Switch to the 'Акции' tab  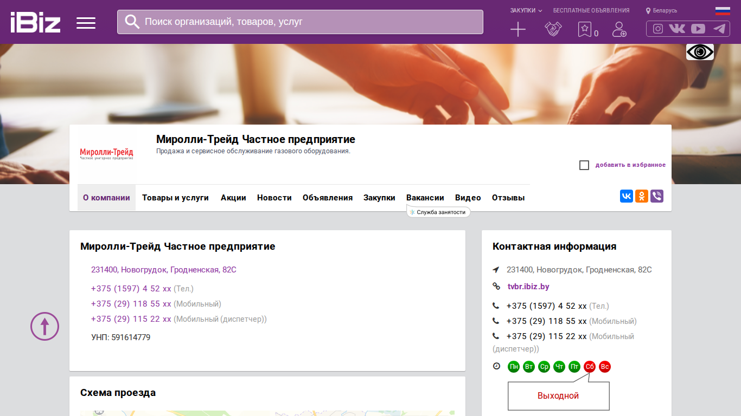point(233,198)
